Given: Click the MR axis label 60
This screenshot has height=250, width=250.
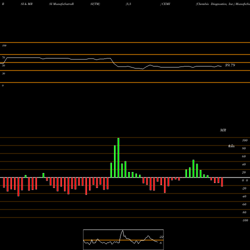Looking at the screenshot, I should click(x=244, y=156).
